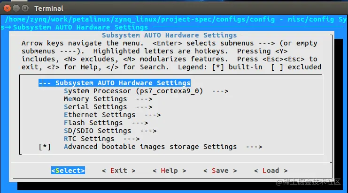This screenshot has width=348, height=193.
Task: Open Flash Settings submenu
Action: click(x=106, y=123)
